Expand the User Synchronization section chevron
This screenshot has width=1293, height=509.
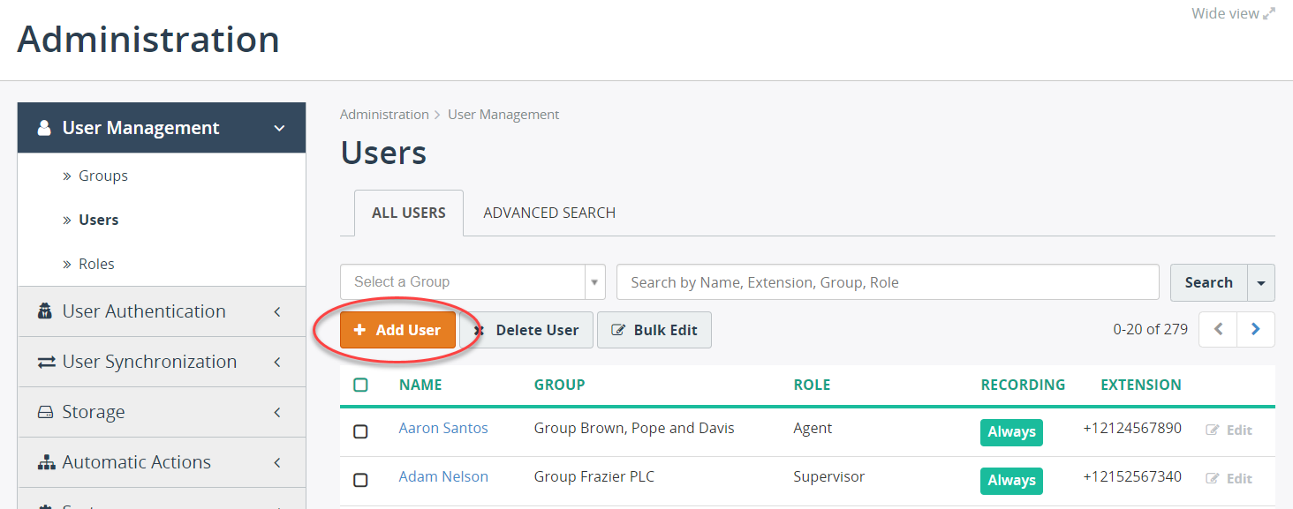pos(277,362)
